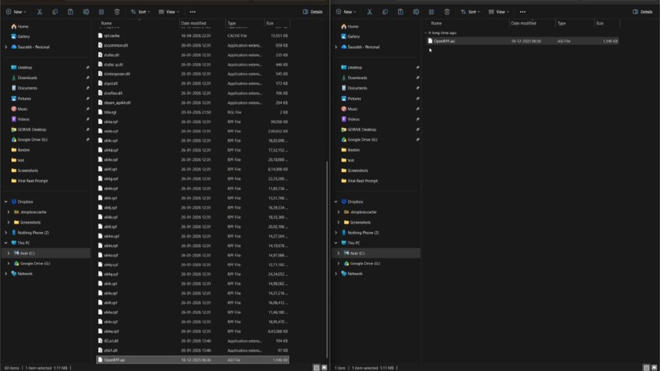This screenshot has height=371, width=660.
Task: Click Paste icon in the 1-item window toolbar
Action: [x=400, y=12]
